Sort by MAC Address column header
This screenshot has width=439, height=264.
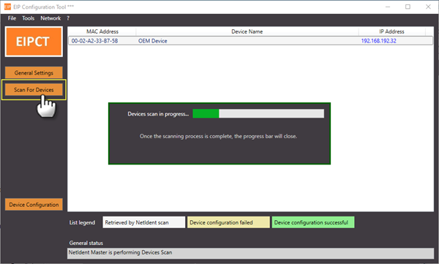pyautogui.click(x=102, y=31)
